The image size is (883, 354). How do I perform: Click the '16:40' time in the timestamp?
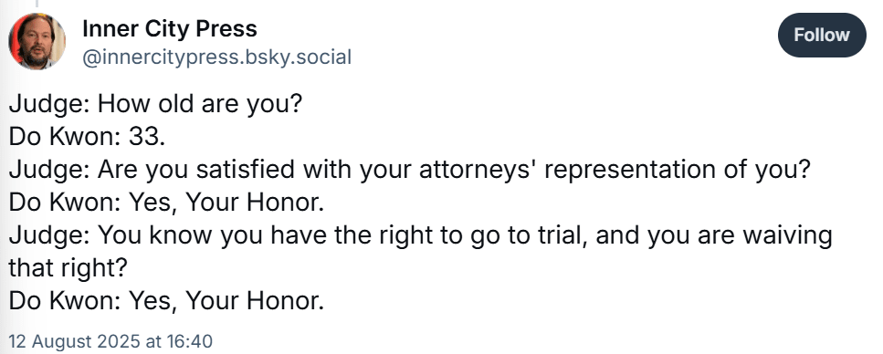189,341
